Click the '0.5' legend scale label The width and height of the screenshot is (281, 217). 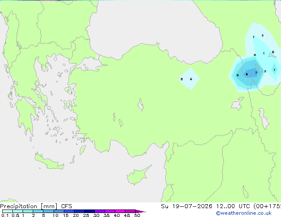click(16, 215)
